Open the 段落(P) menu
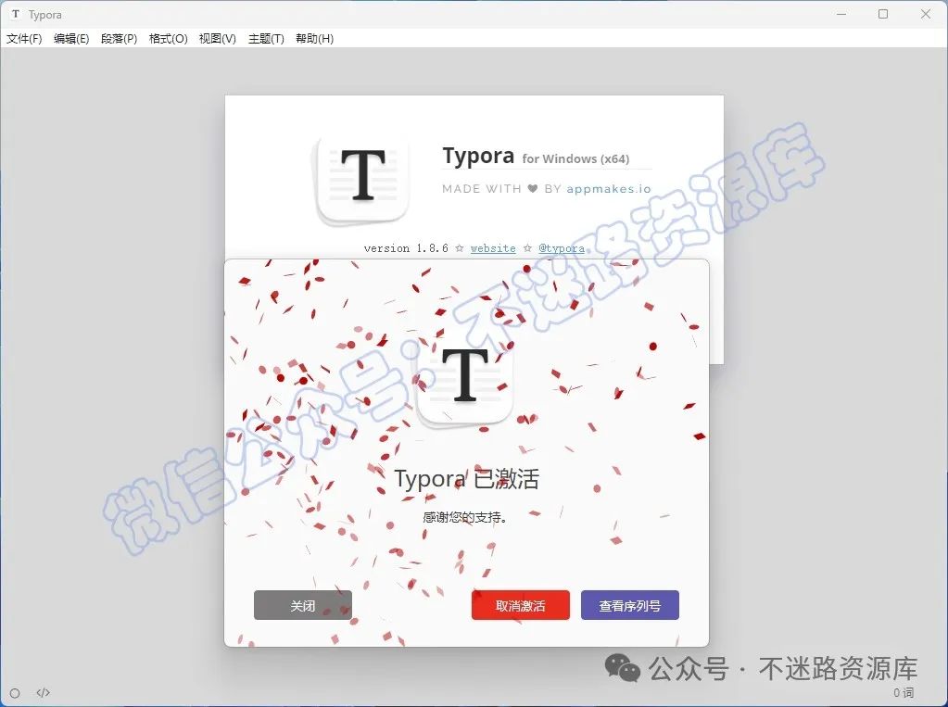Viewport: 948px width, 707px height. 120,39
